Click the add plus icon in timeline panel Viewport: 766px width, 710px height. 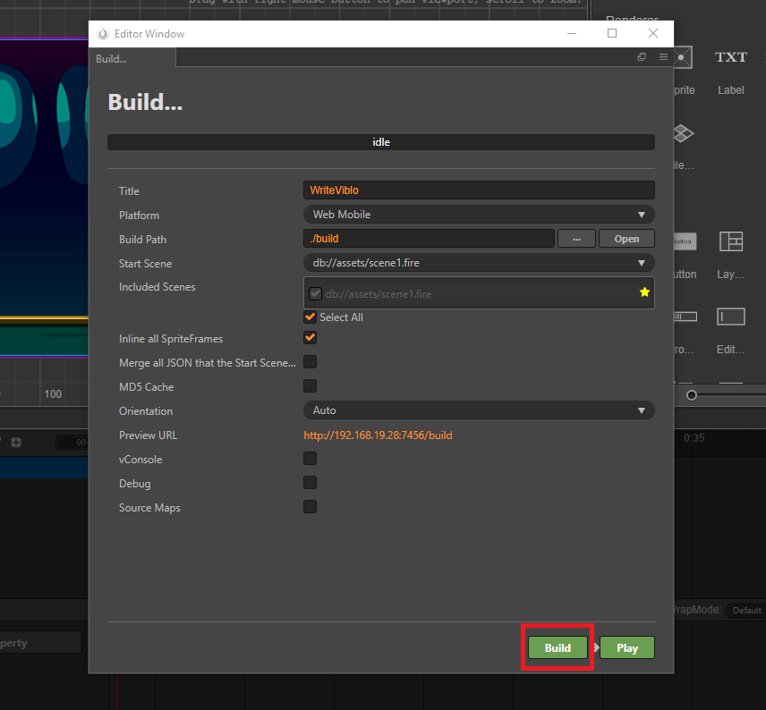pos(16,443)
